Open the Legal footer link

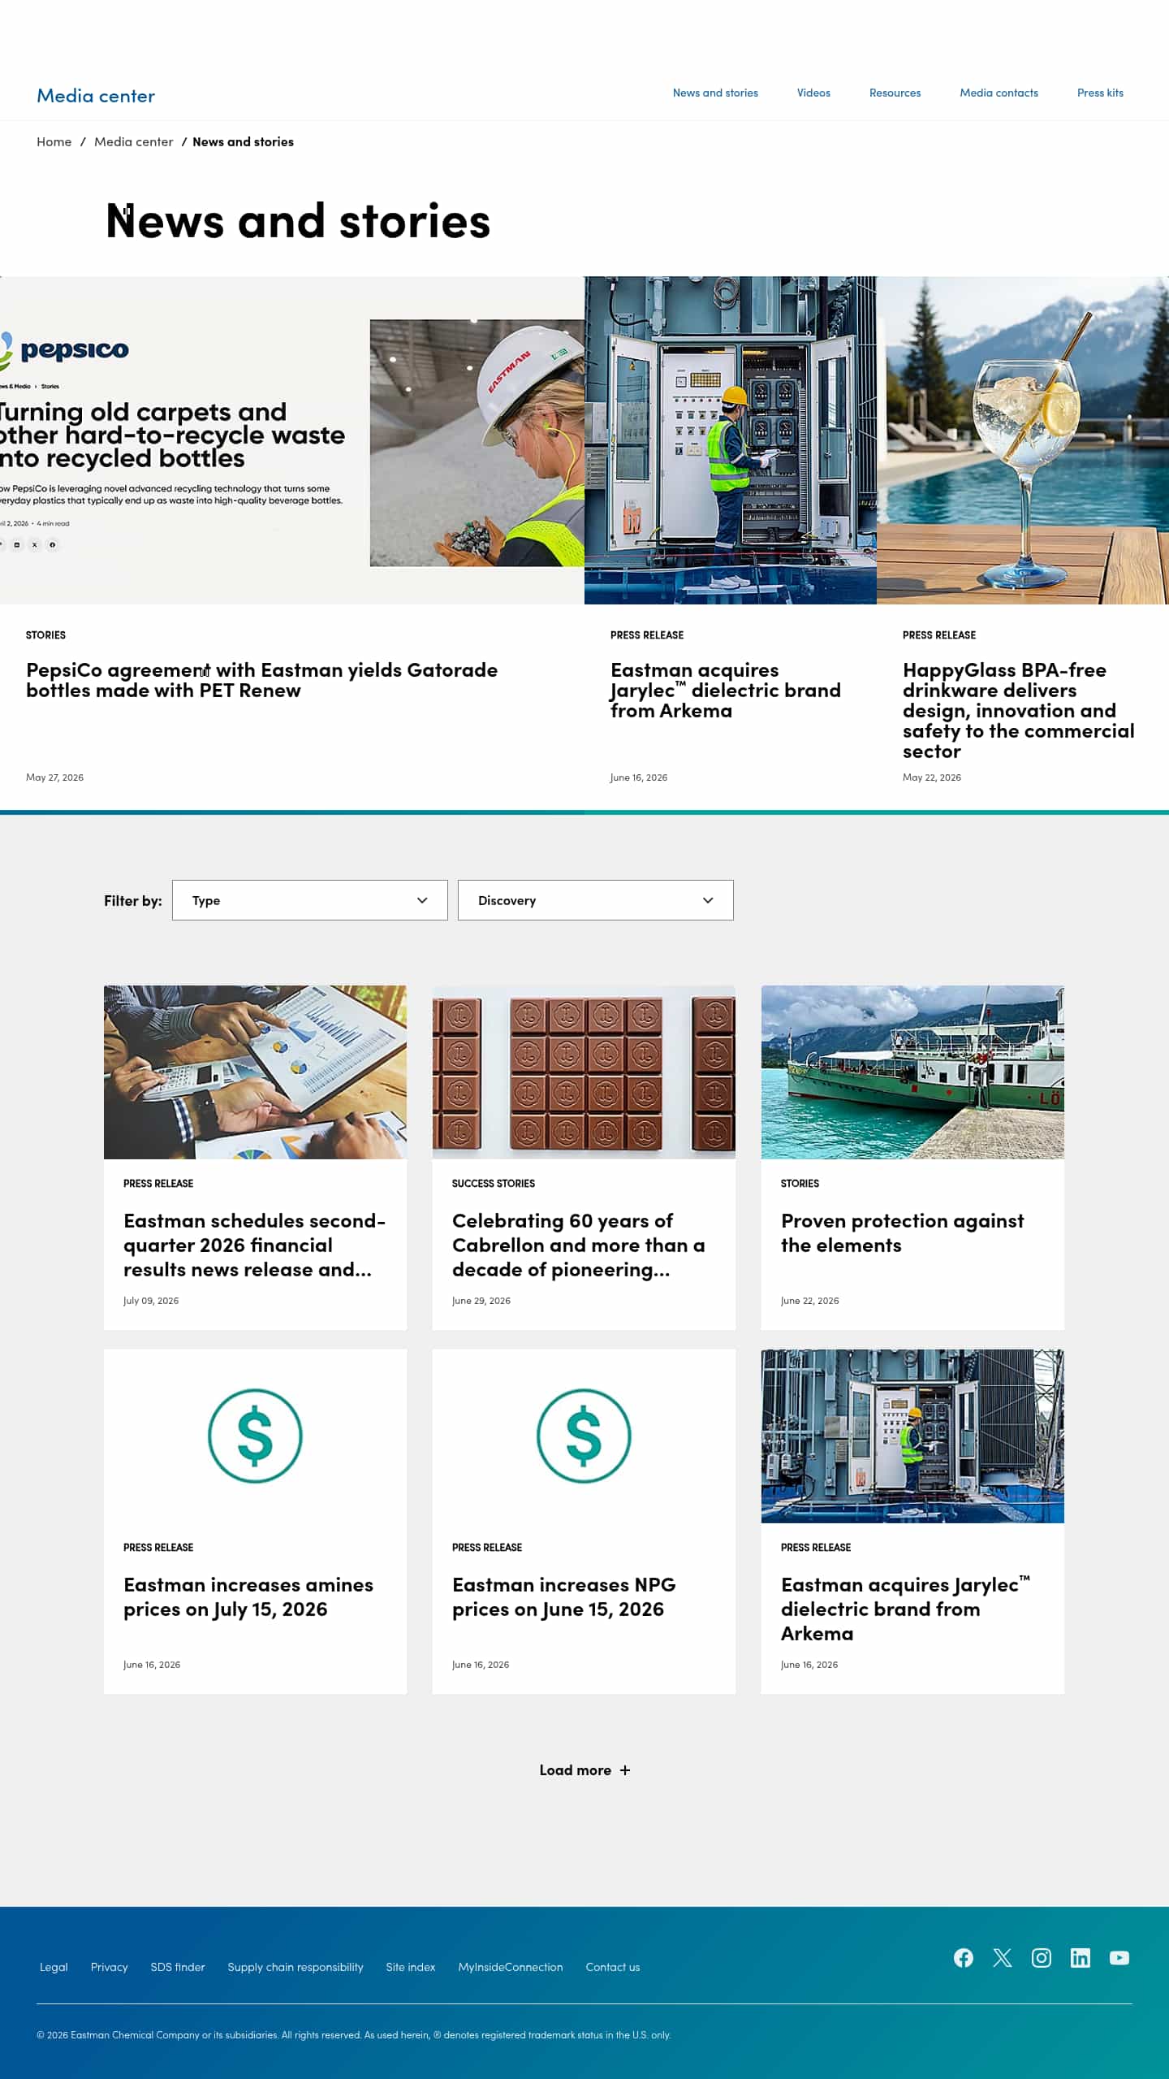point(54,1967)
